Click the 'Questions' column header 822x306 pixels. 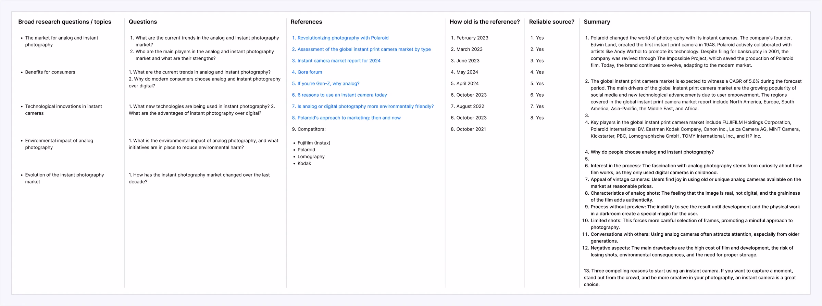pos(143,22)
